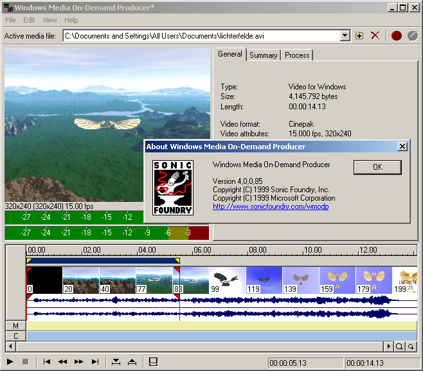Click the gray disabled publish icon

pos(413,35)
